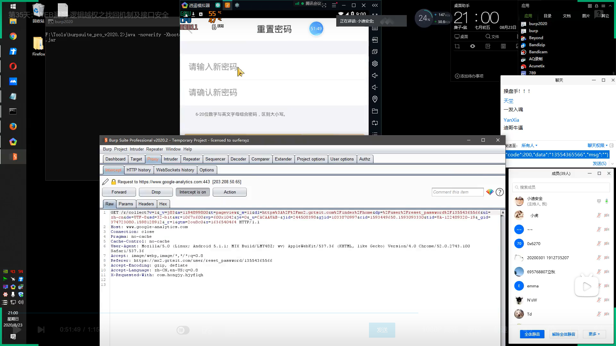The image size is (616, 346).
Task: Click the Forward button in Burp Proxy
Action: click(119, 192)
